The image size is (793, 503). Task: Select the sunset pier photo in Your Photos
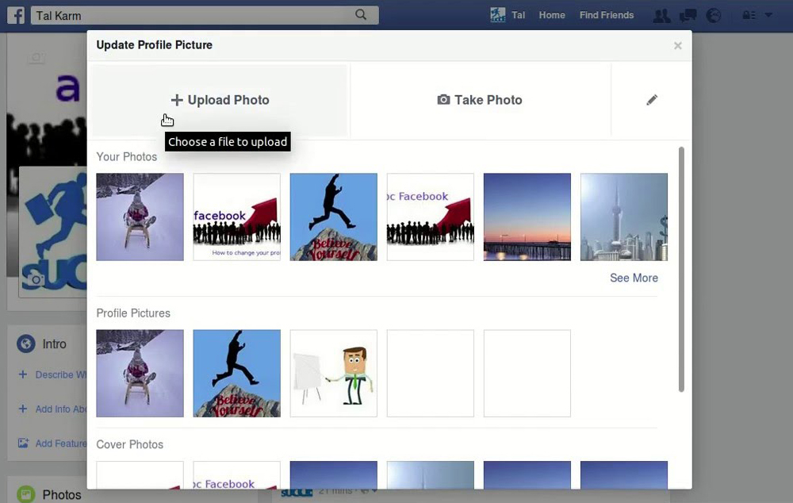point(527,217)
